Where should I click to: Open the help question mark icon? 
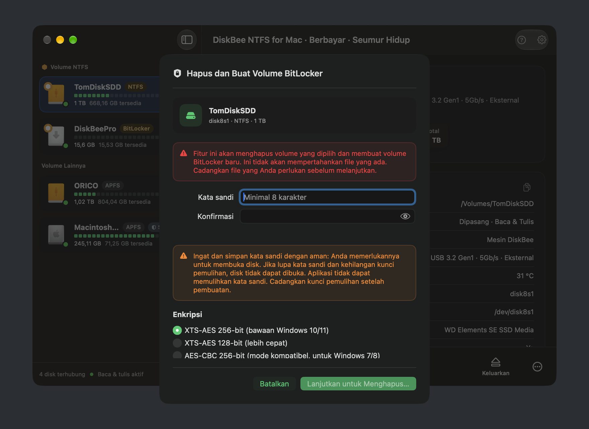point(522,40)
